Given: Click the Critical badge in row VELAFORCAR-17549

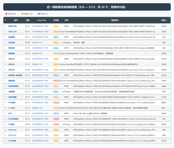Looking at the screenshot, I should [x=56, y=124].
